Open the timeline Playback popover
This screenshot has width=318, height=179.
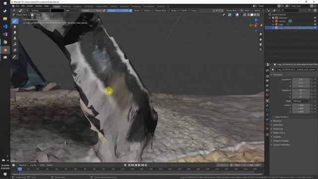point(23,165)
